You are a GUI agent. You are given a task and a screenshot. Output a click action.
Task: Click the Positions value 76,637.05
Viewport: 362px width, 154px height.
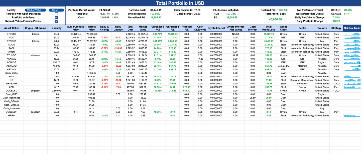[104, 14]
